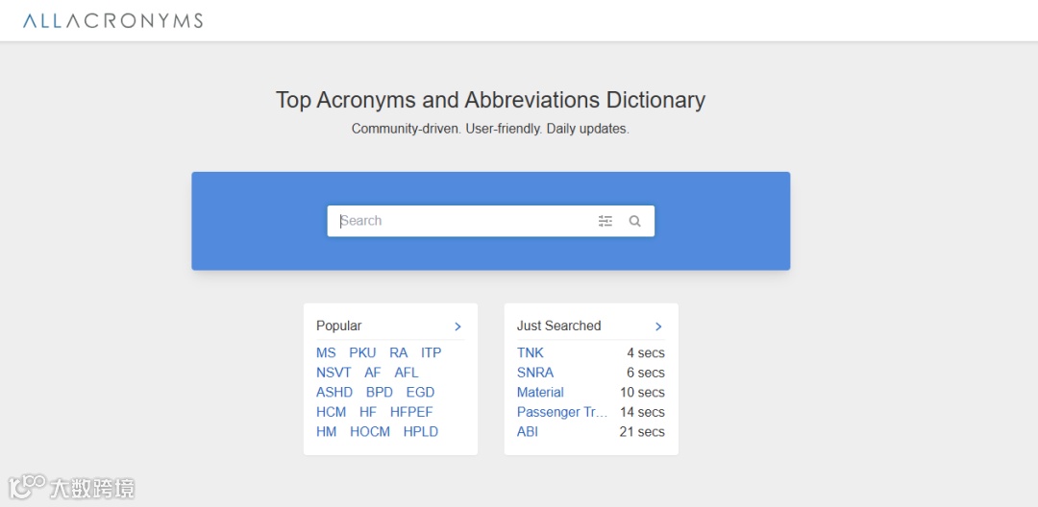Click the 6 secs timestamp
The image size is (1038, 507).
coord(646,373)
